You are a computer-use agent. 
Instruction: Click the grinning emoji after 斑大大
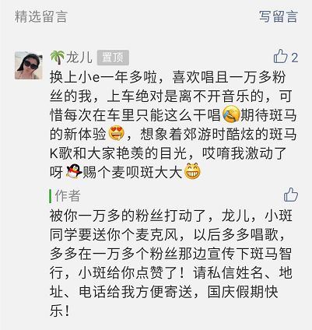(192, 171)
